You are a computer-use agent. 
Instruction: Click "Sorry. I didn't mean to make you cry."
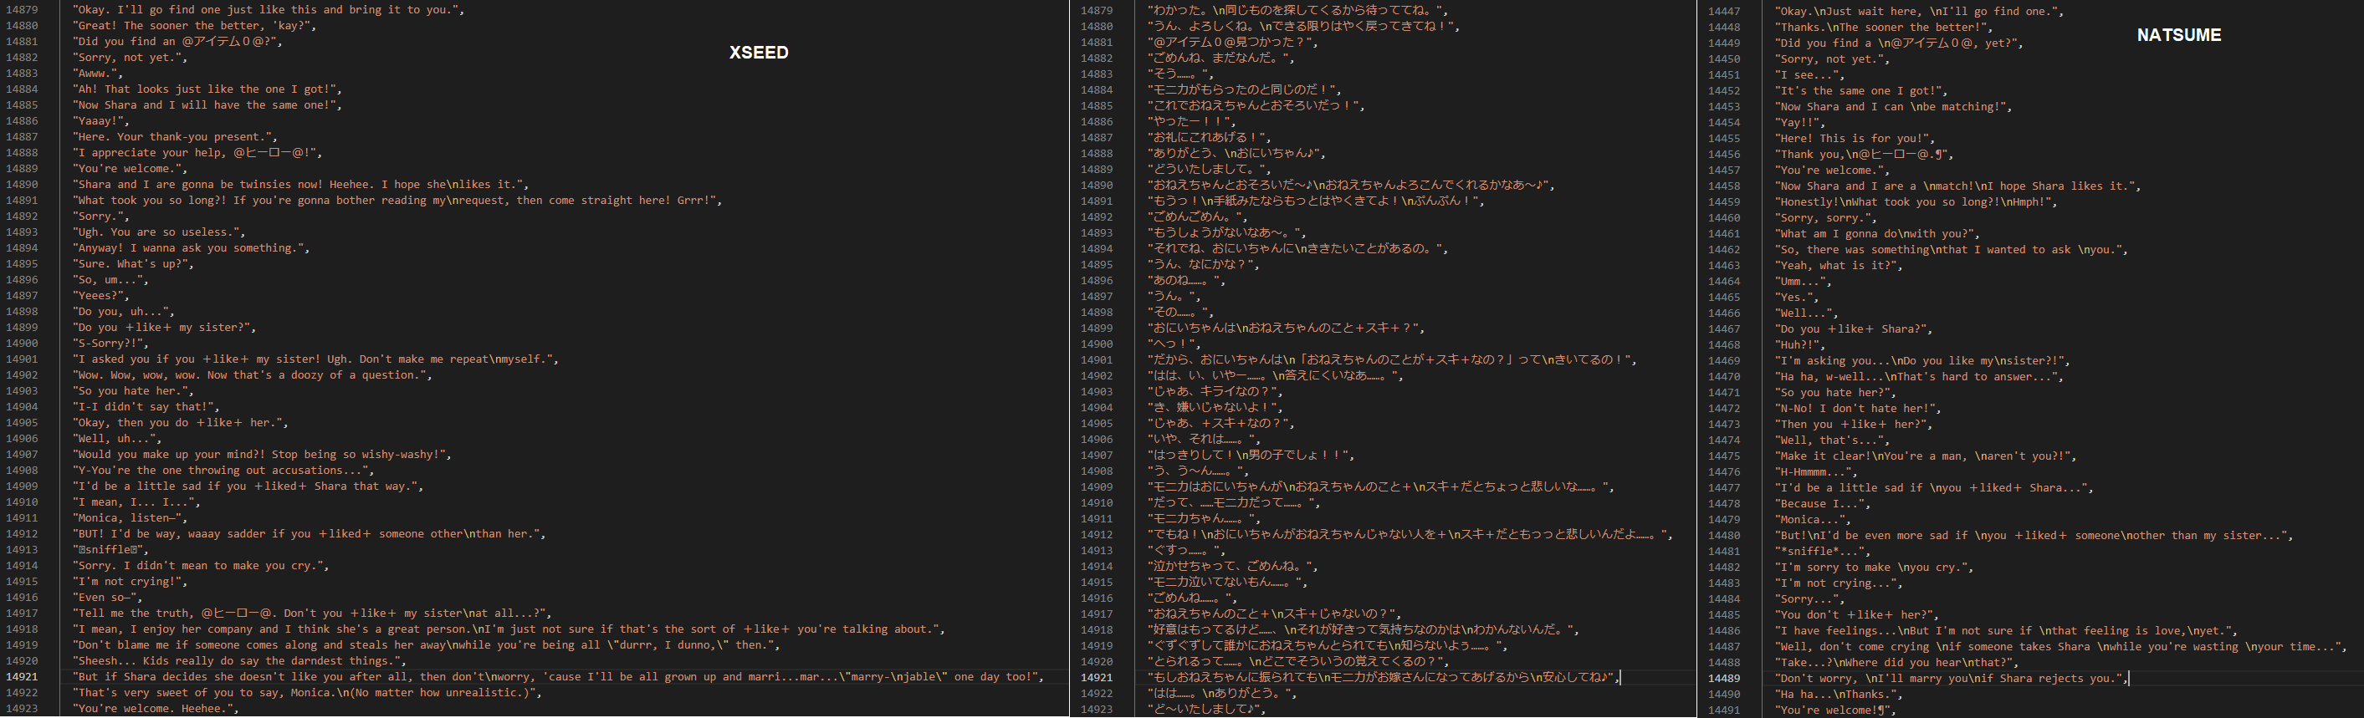coord(201,566)
